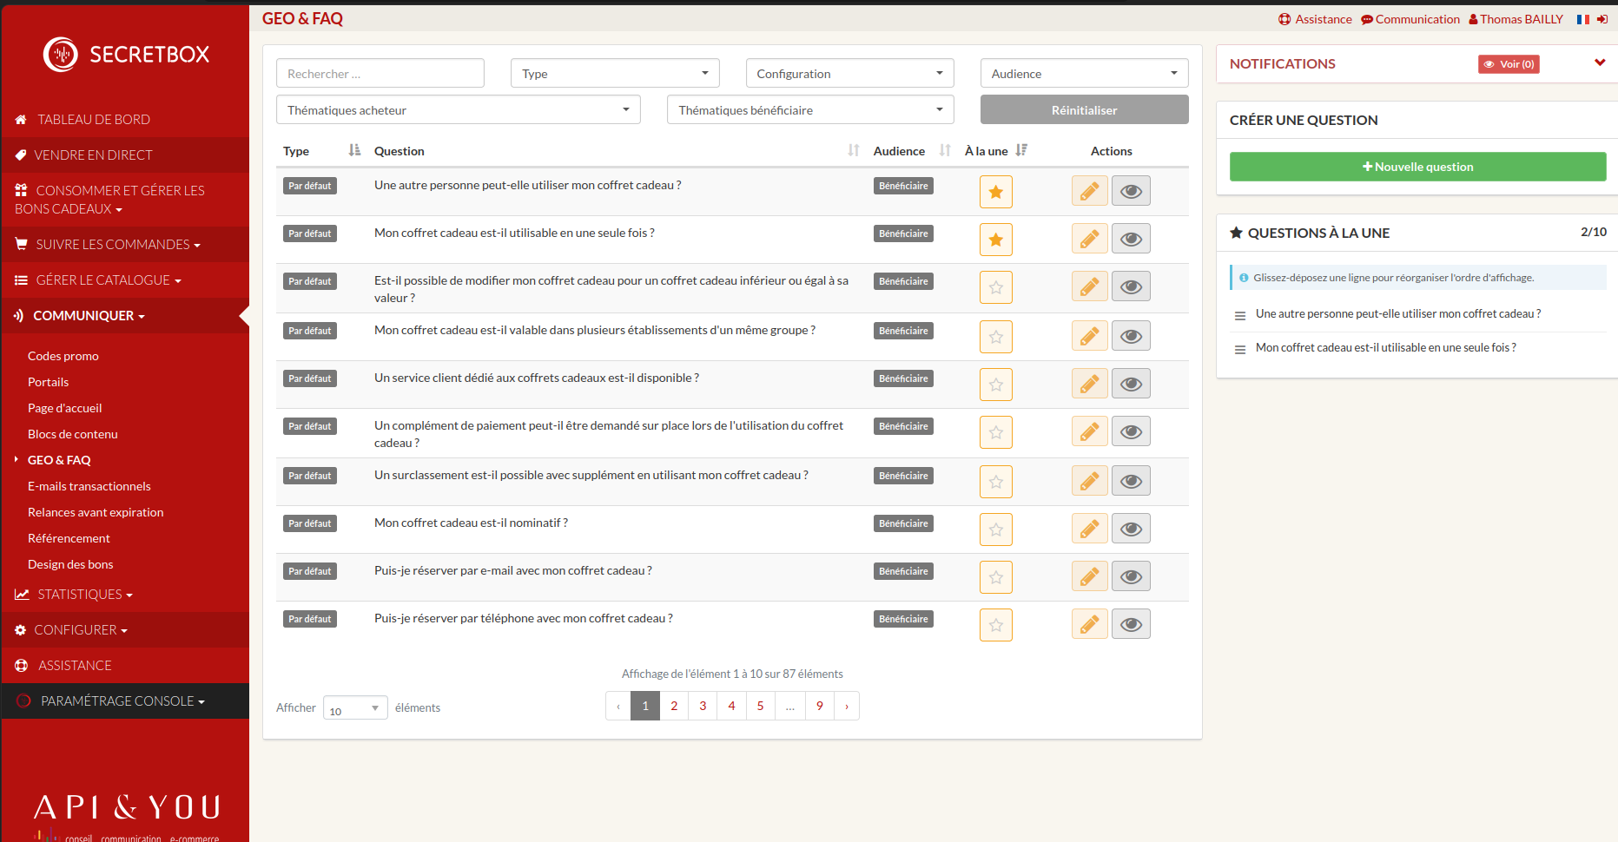Toggle visibility of 'réserver par téléphone' question
Image resolution: width=1618 pixels, height=842 pixels.
point(1131,624)
